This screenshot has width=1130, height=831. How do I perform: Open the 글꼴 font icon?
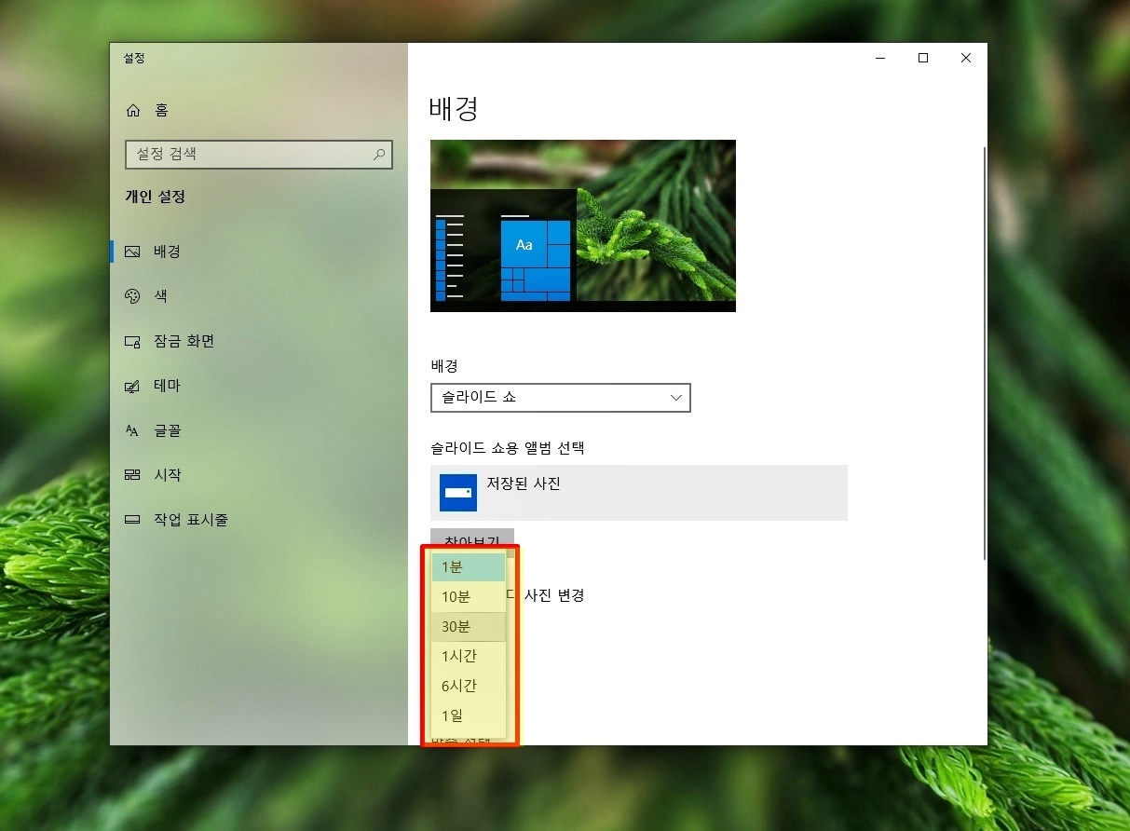(x=132, y=430)
